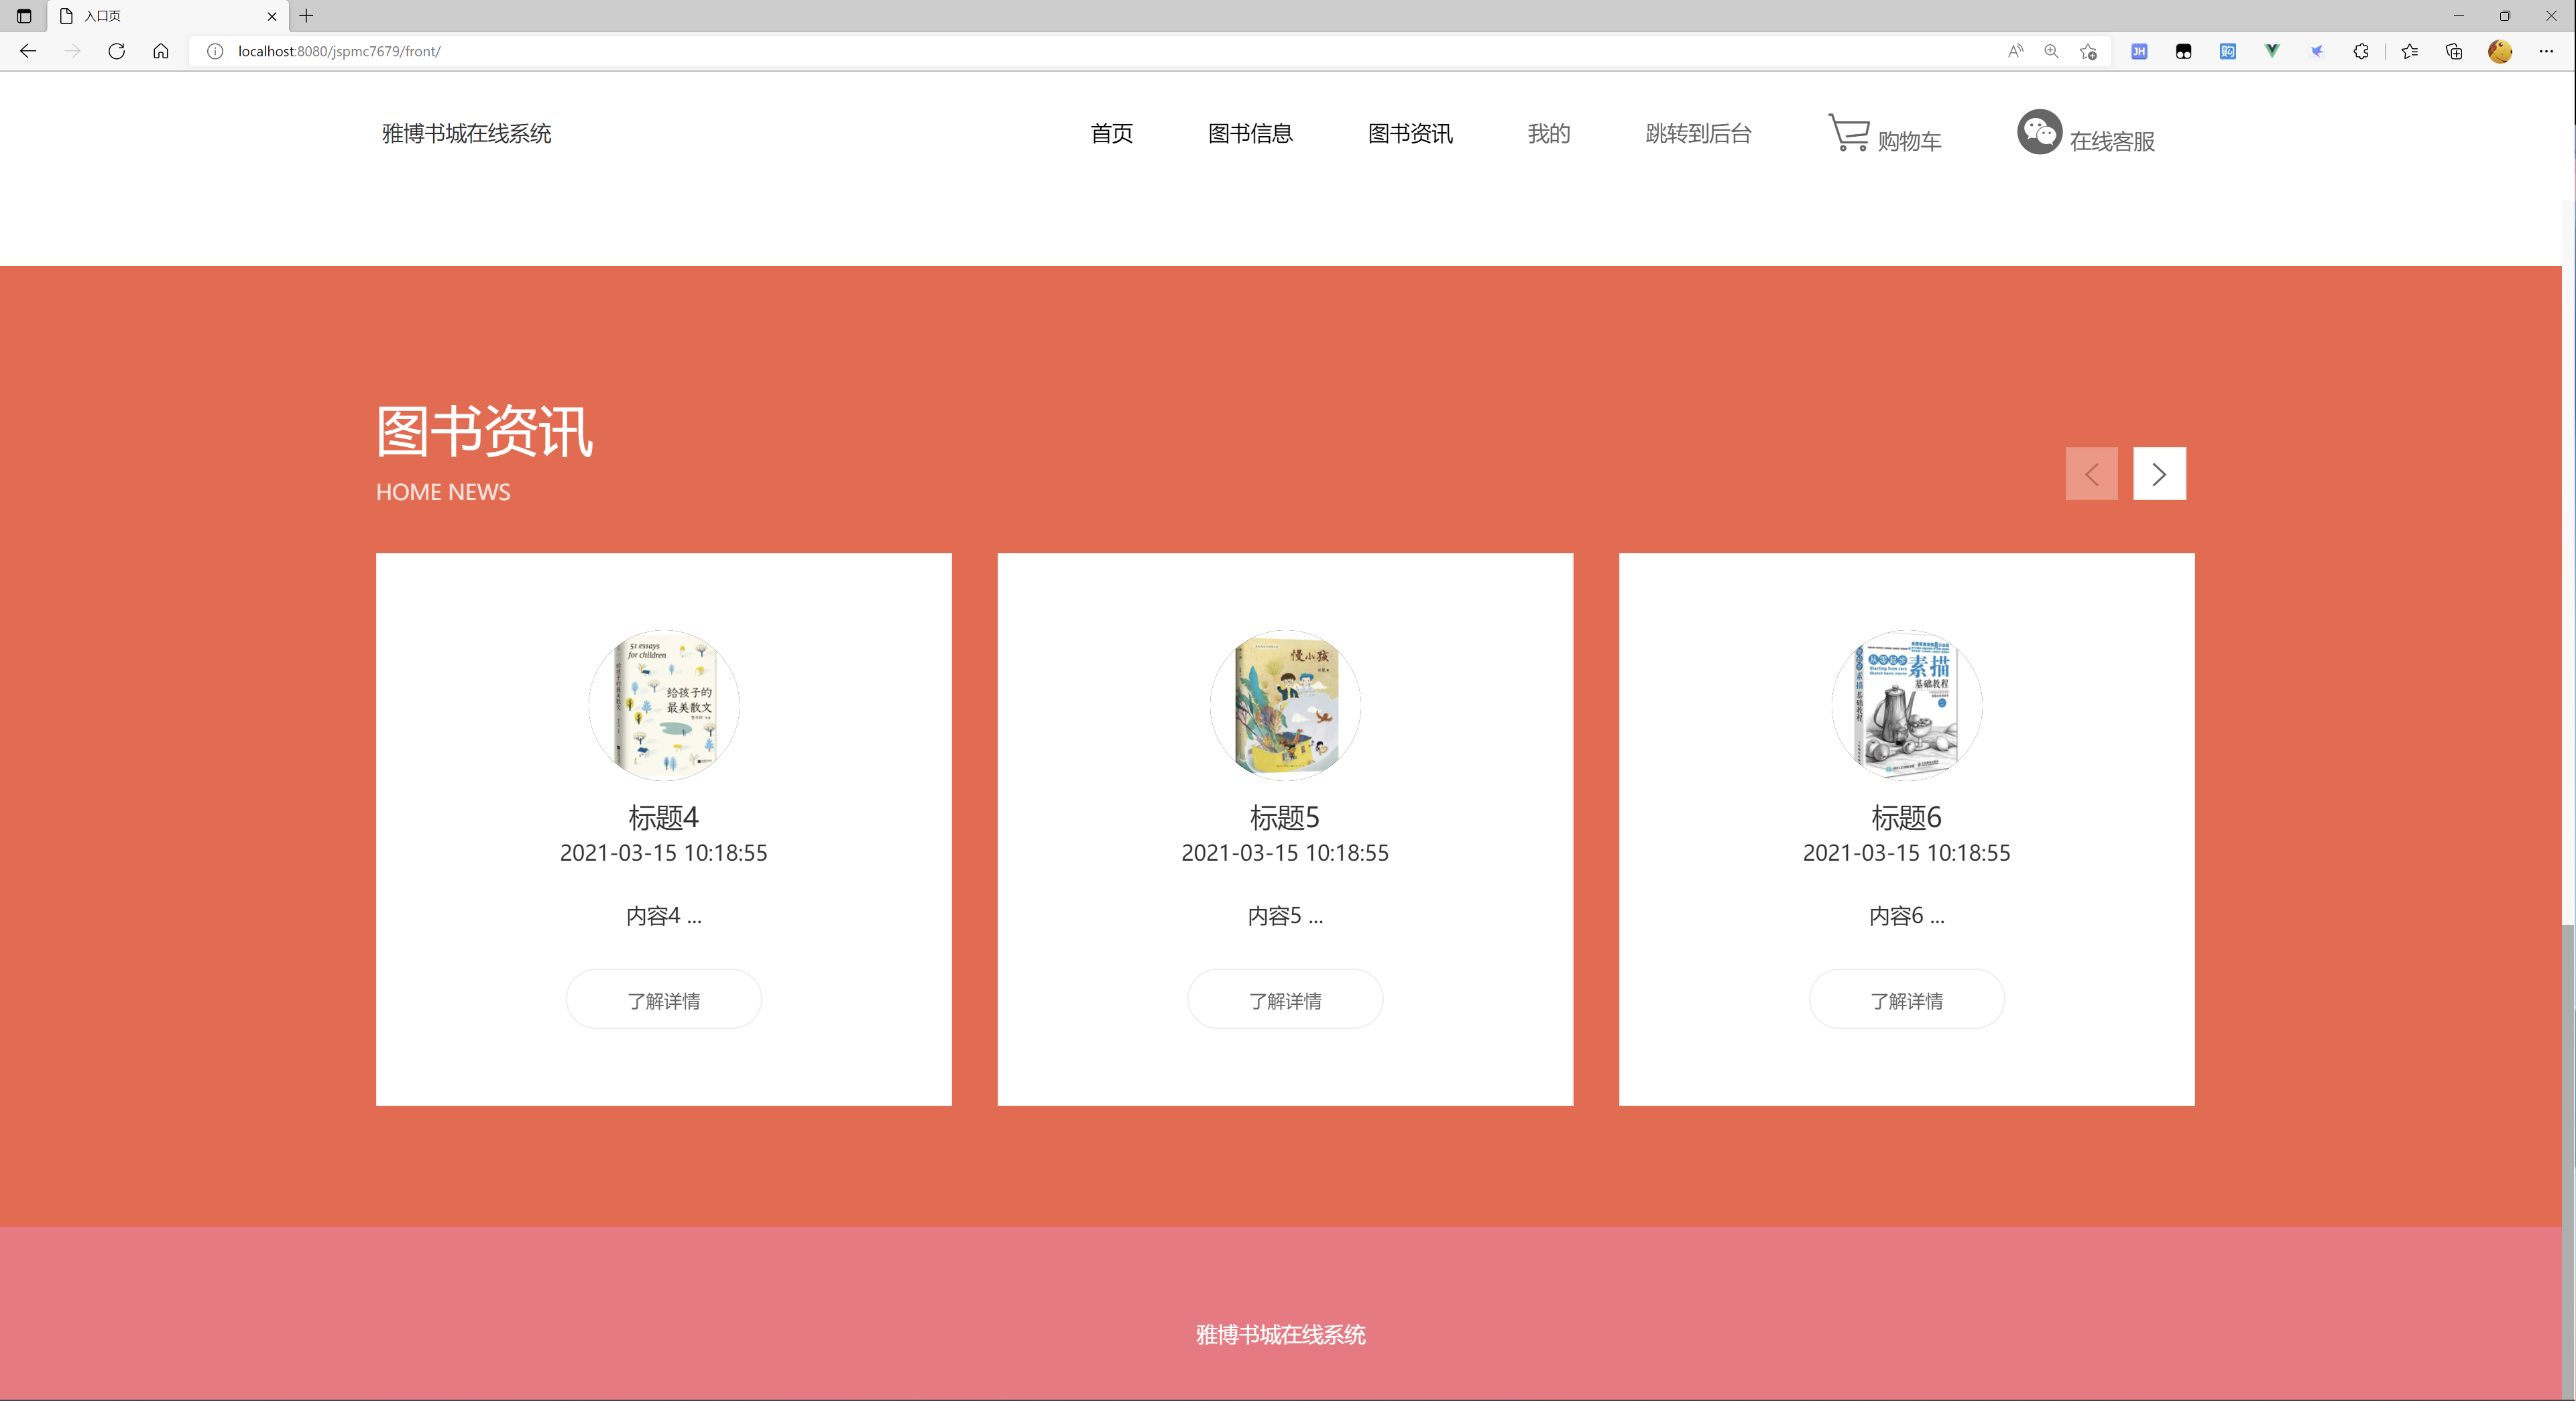Screen dimensions: 2576x1401
Task: Click 跳转到后台 link
Action: [1698, 133]
